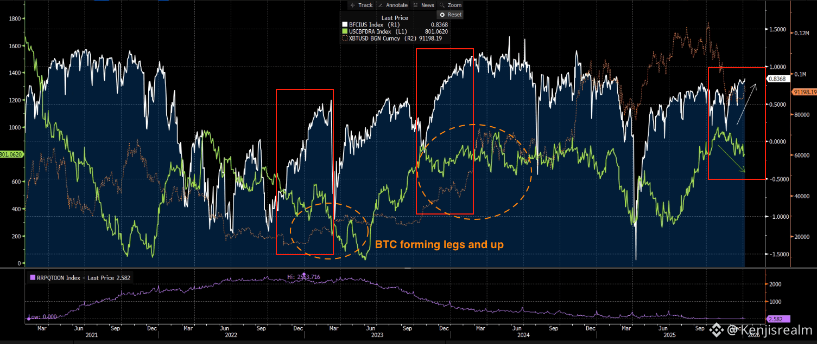Click the dashed orange XBTUSD legend swatch
Viewport: 817px width, 344px height.
(x=345, y=38)
